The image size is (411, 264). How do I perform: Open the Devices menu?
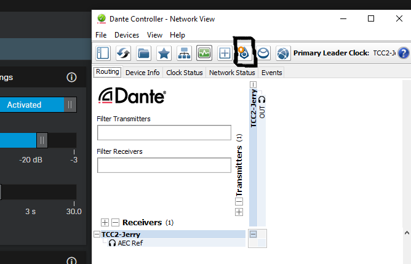pos(127,35)
